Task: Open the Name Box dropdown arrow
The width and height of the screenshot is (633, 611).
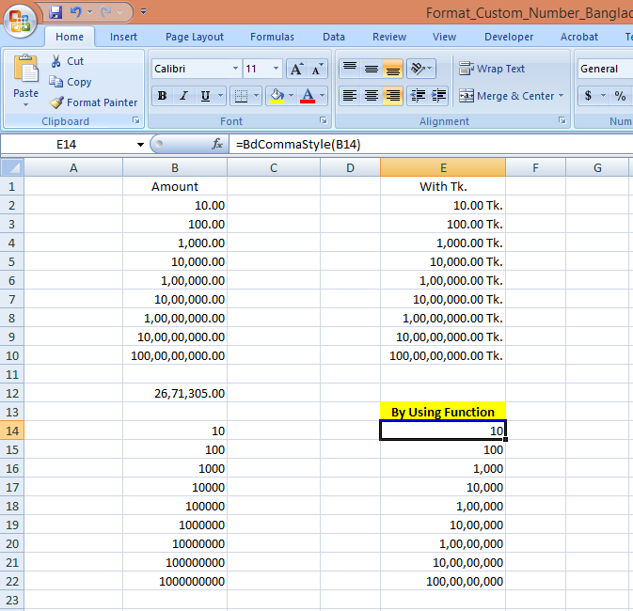Action: click(140, 144)
